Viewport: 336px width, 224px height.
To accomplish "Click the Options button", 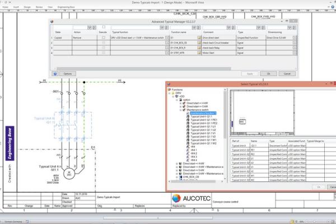I will [68, 74].
